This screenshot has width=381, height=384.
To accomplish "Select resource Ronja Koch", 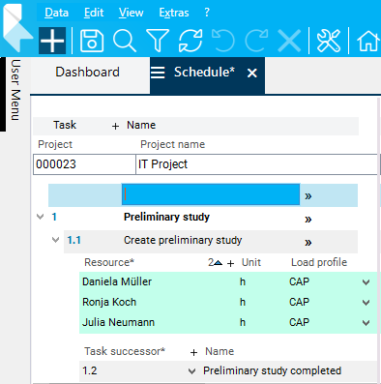I will coord(109,302).
